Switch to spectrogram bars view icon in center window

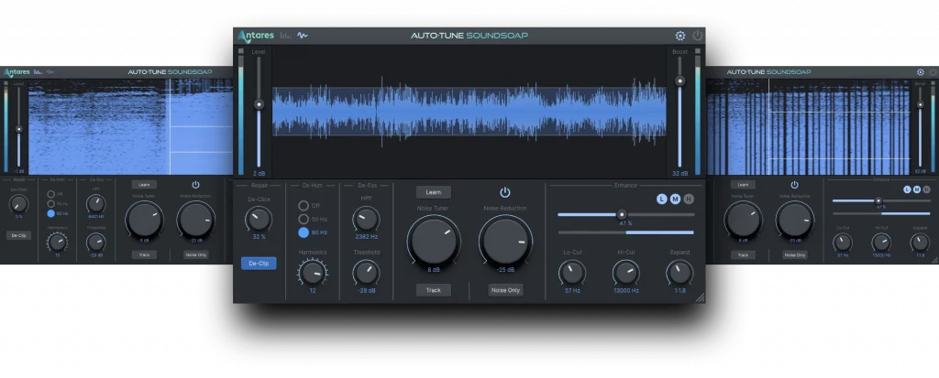pos(286,36)
